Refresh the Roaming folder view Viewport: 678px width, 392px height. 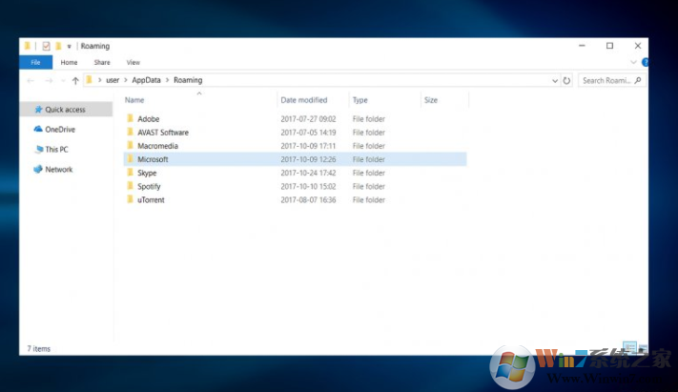click(x=566, y=81)
